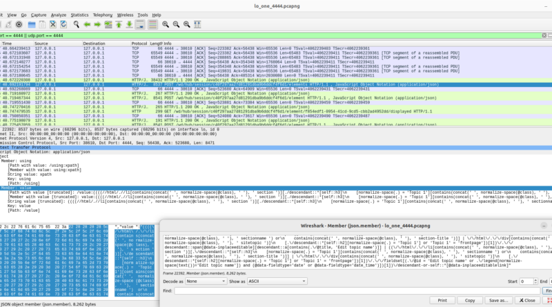Image resolution: width=552 pixels, height=307 pixels.
Task: Open the Help menu
Action: (157, 14)
